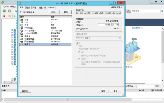The width and height of the screenshot is (164, 103).
Task: Switch to the 配置文件 tab
Action: (x=42, y=8)
